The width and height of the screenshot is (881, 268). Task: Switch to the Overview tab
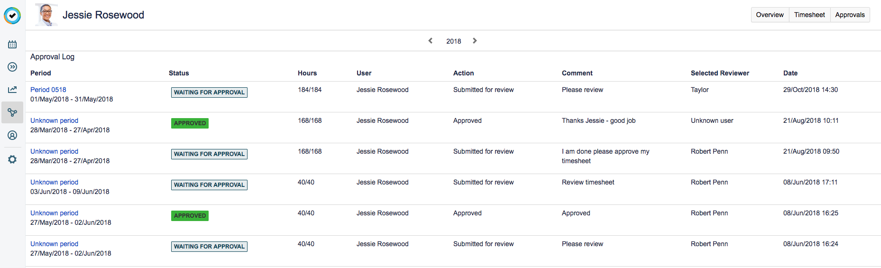[770, 15]
